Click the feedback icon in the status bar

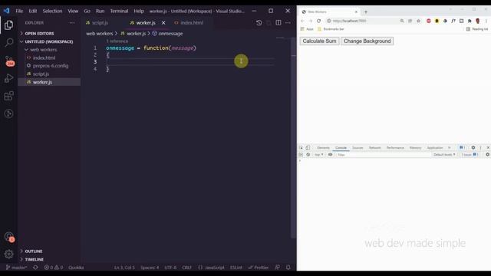tap(278, 268)
